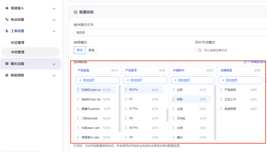Collapse the 工单设置 menu chevron
The width and height of the screenshot is (267, 152).
54,31
